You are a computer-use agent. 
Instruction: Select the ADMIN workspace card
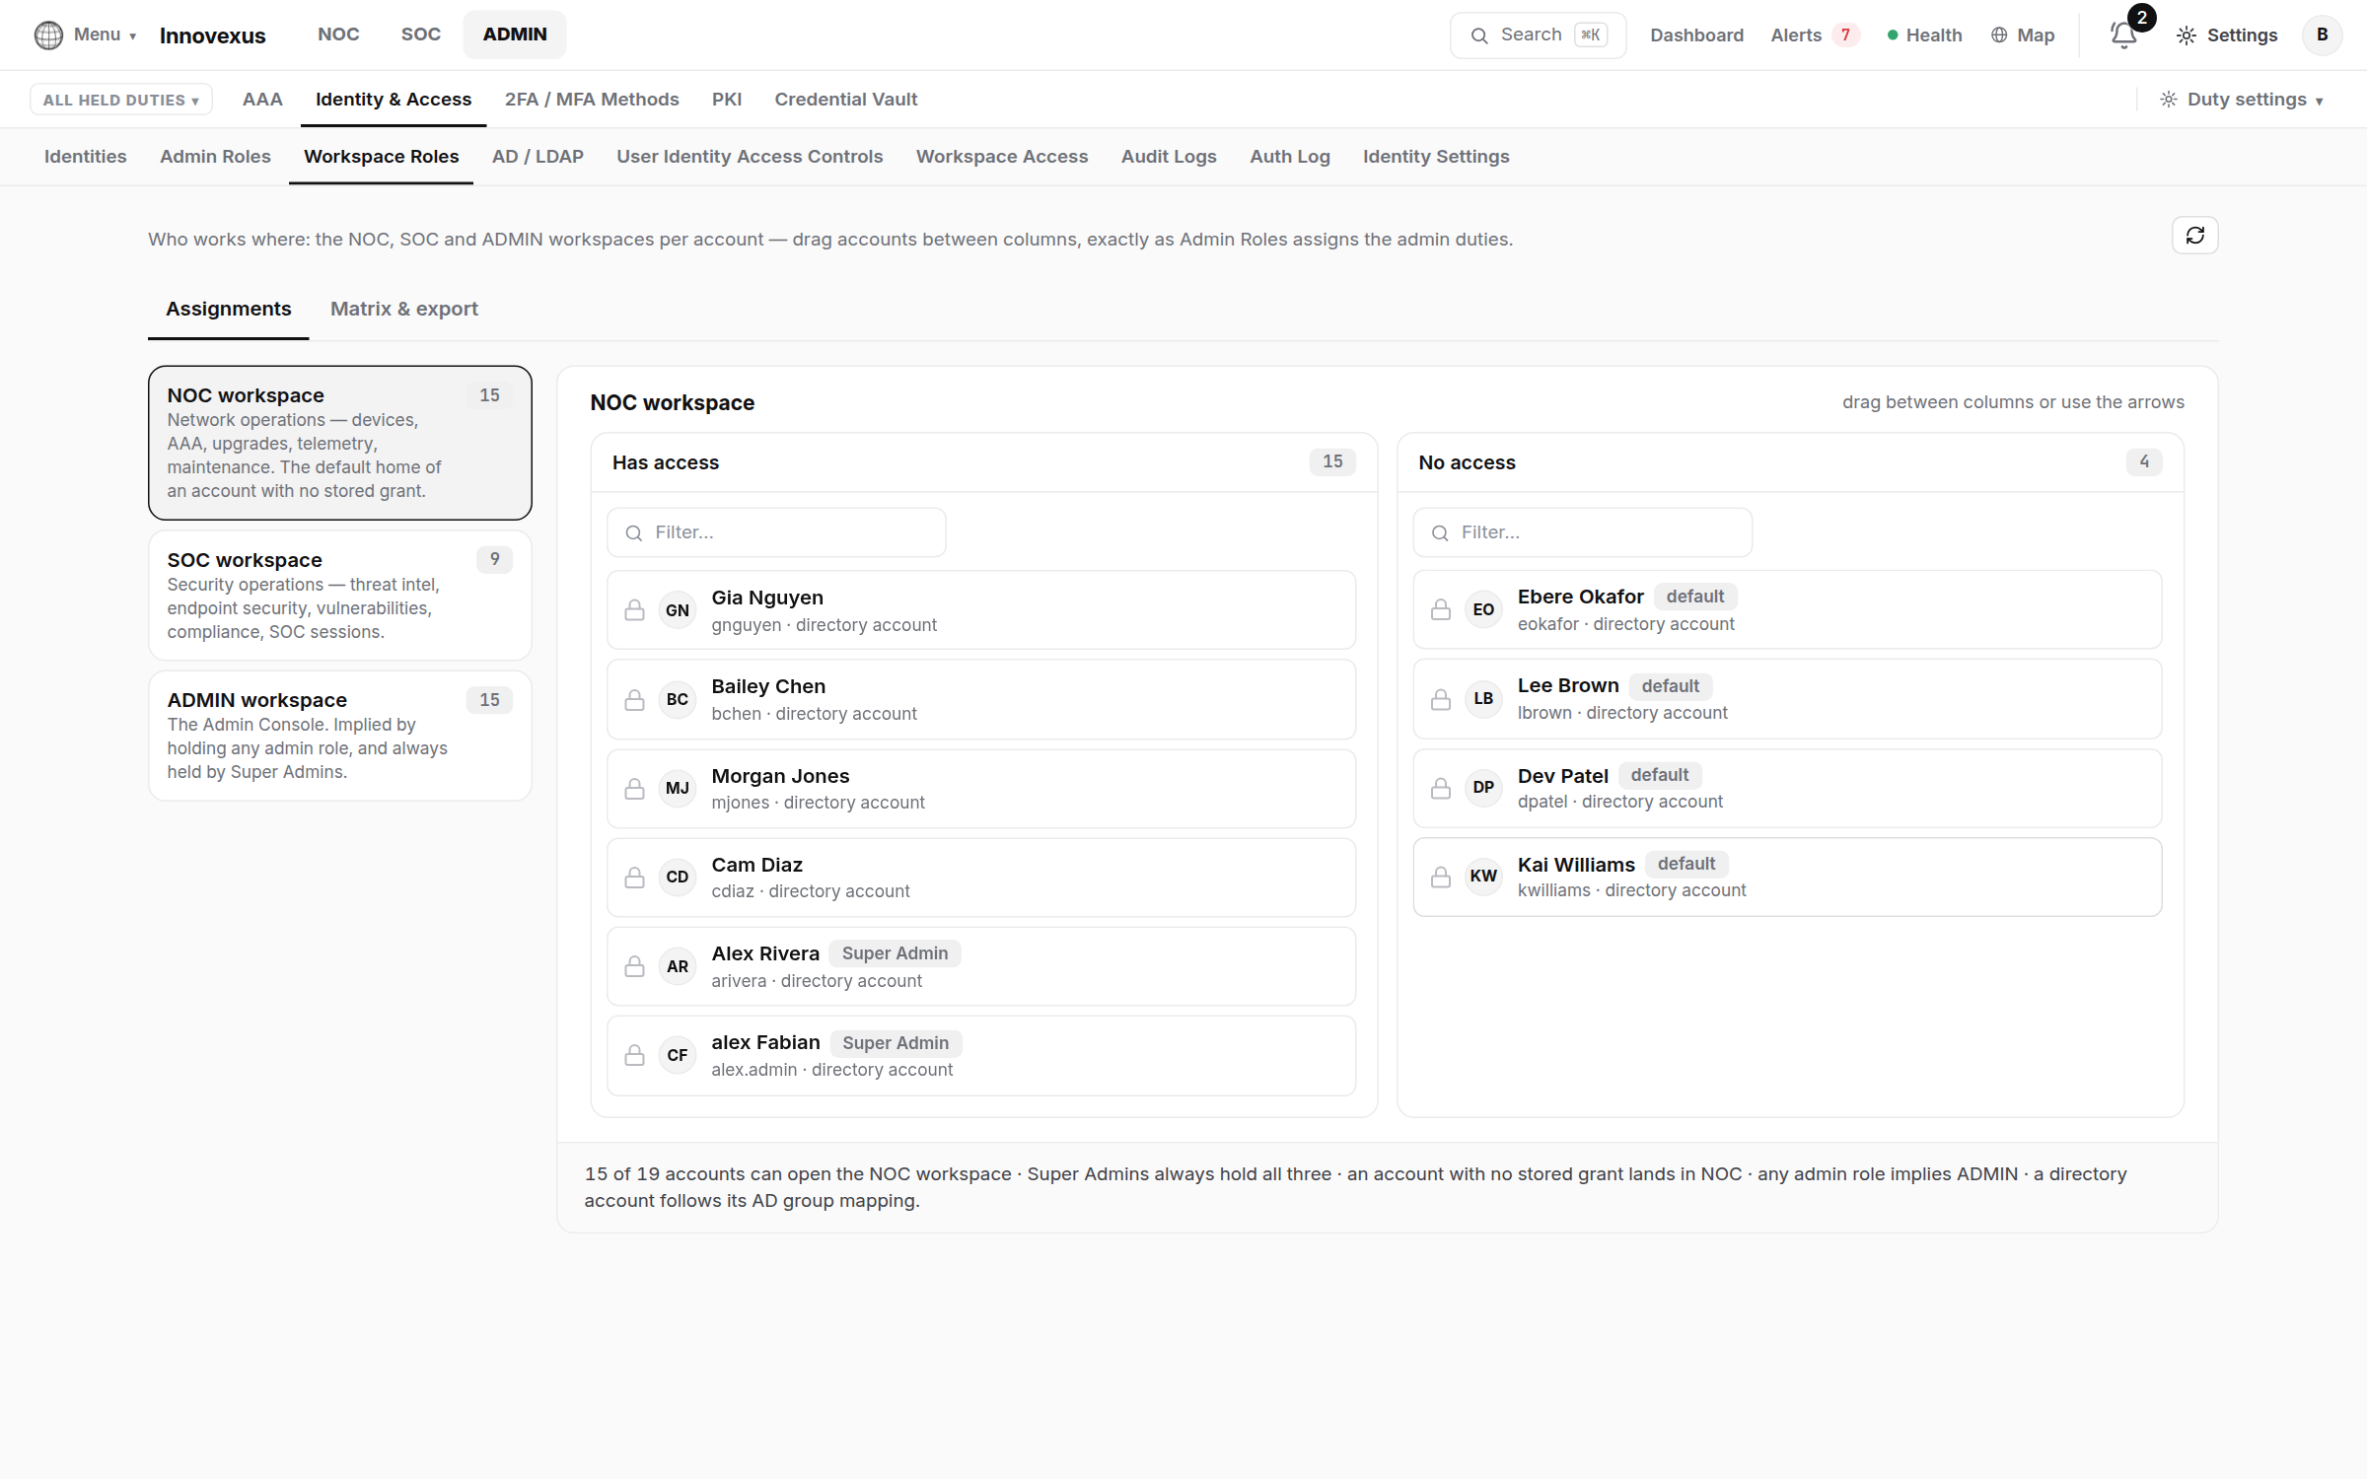pos(340,736)
